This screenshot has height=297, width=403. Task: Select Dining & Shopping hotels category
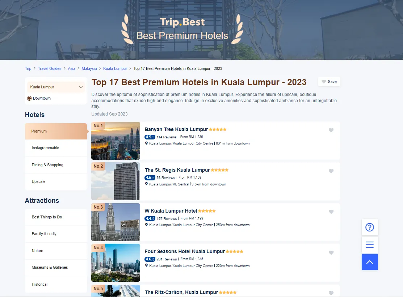coord(47,165)
